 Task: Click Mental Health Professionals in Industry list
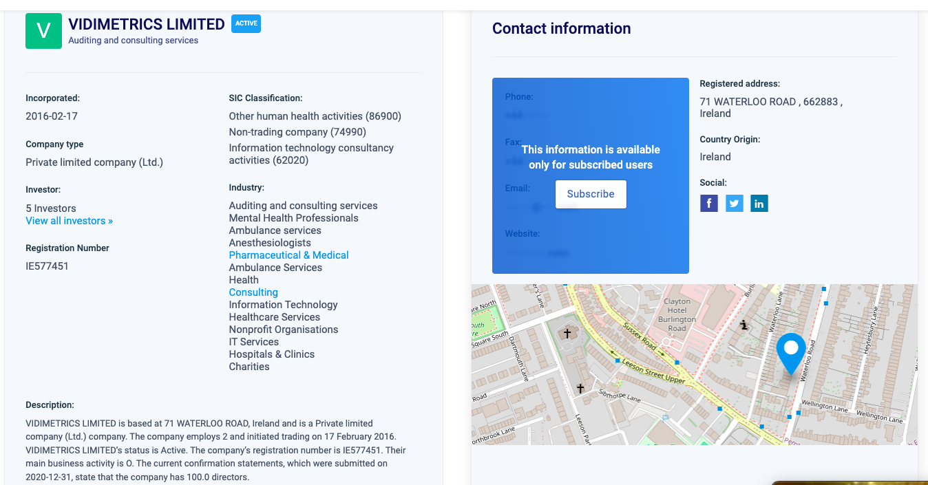point(294,218)
